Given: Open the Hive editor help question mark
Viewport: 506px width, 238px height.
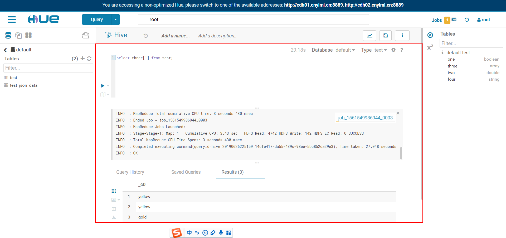Looking at the screenshot, I should [402, 50].
